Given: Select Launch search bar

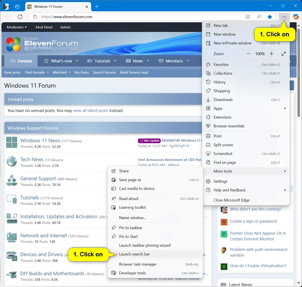Looking at the screenshot, I should coord(155,254).
